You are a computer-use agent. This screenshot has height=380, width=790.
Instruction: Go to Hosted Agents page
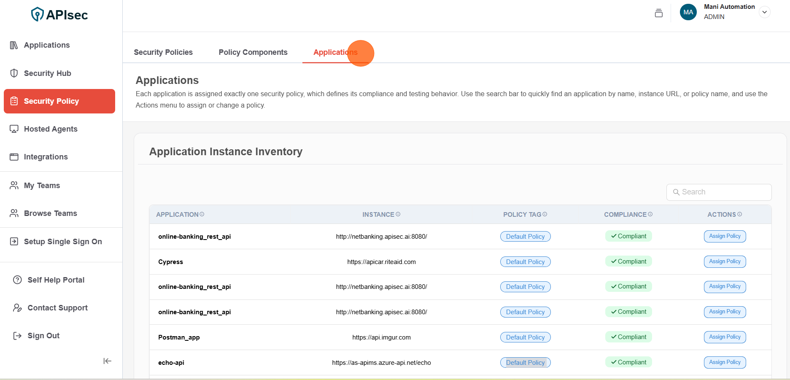(51, 129)
